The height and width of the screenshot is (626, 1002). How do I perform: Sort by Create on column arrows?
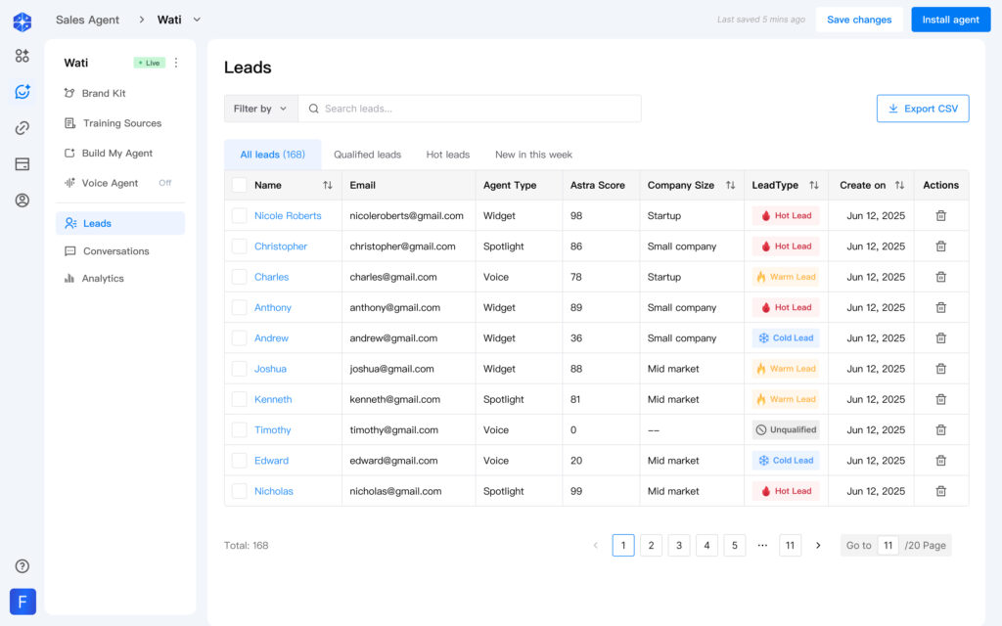(x=899, y=185)
